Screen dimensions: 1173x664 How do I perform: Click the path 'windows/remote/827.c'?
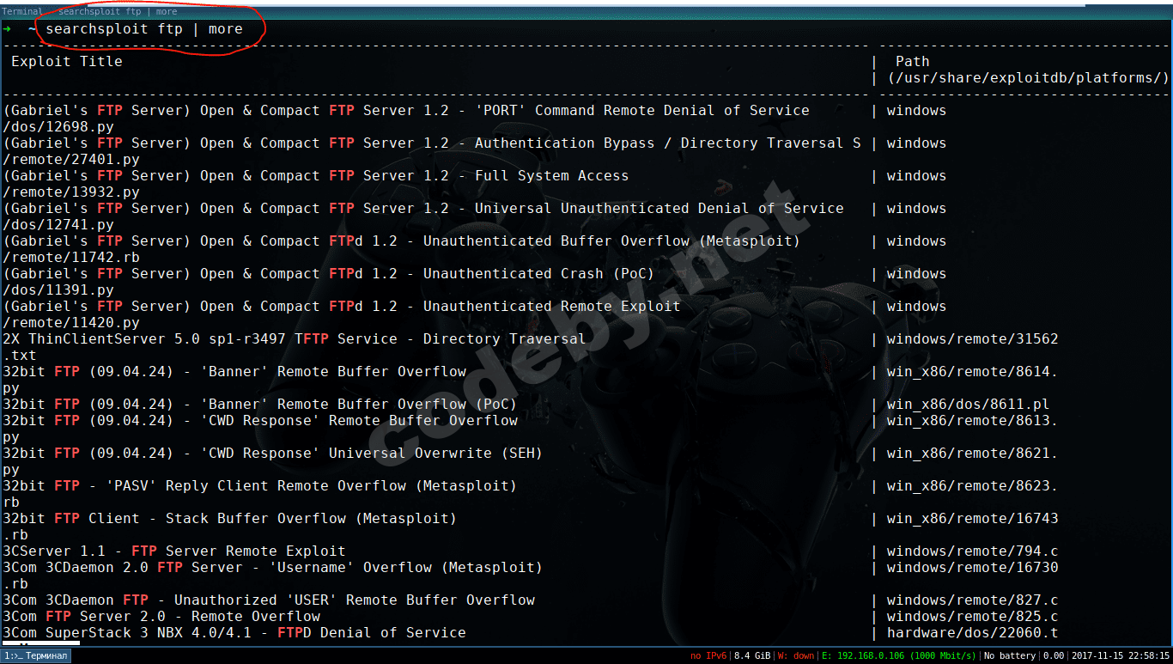click(x=973, y=600)
